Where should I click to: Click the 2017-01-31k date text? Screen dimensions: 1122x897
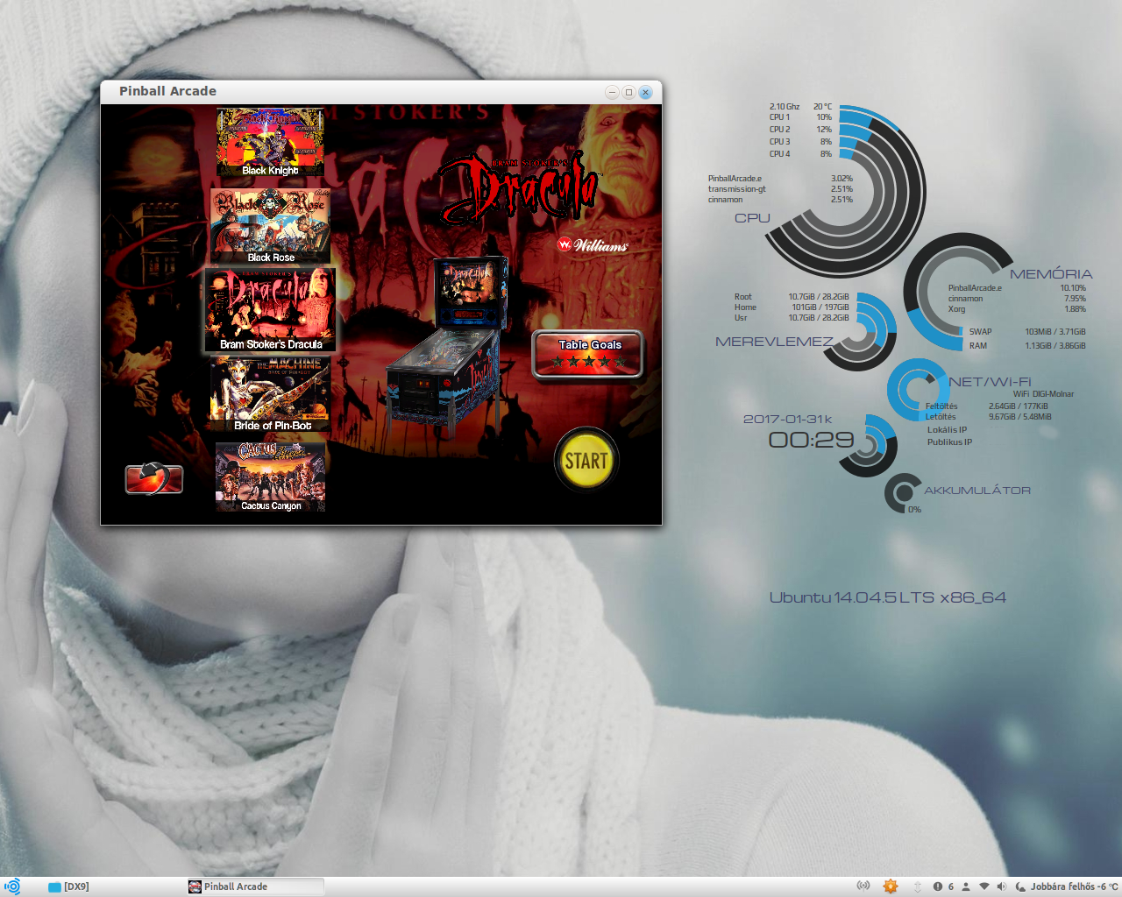[787, 419]
